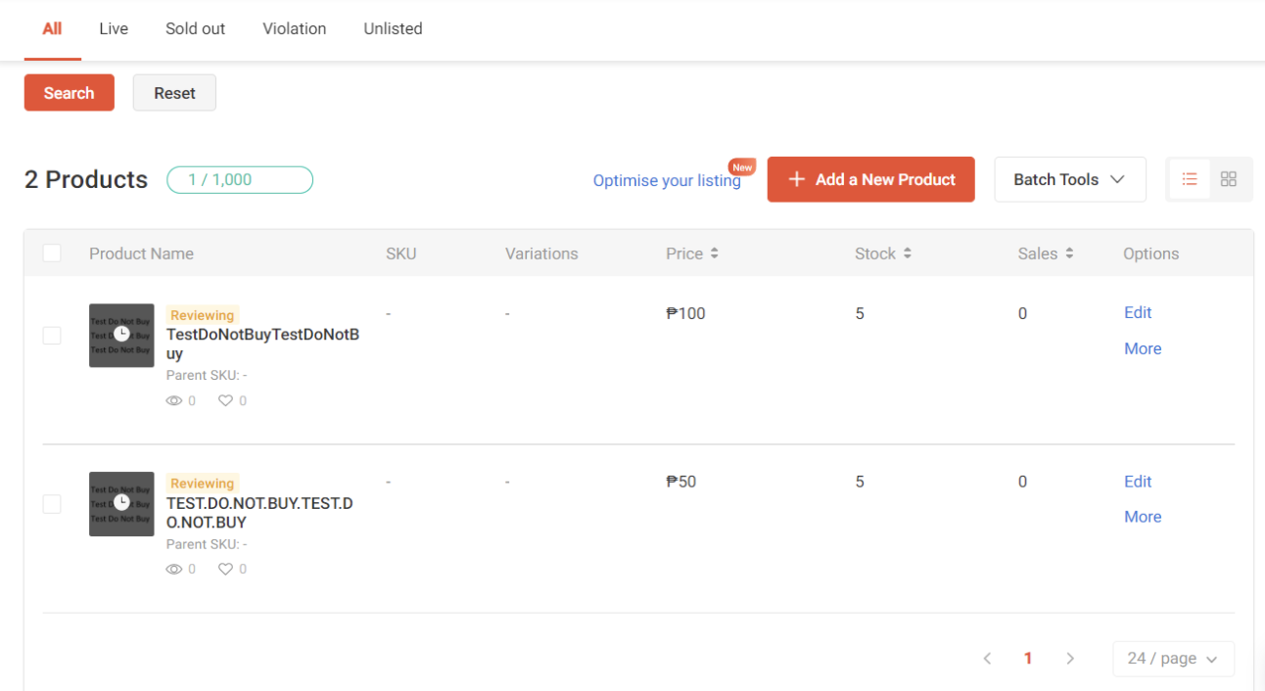This screenshot has width=1265, height=691.
Task: Switch to grid view layout
Action: (1229, 179)
